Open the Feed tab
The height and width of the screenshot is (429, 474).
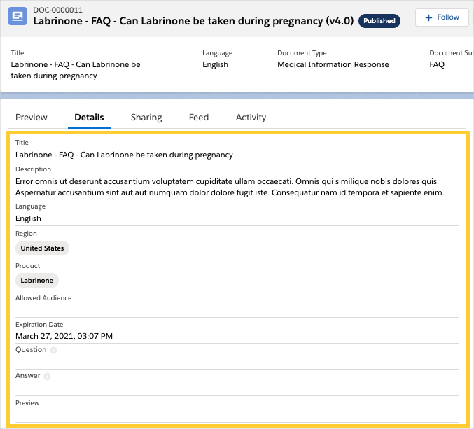(199, 118)
